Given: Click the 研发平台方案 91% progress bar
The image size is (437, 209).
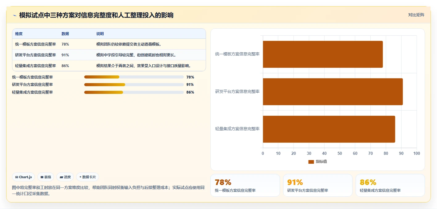Looking at the screenshot, I should point(134,85).
